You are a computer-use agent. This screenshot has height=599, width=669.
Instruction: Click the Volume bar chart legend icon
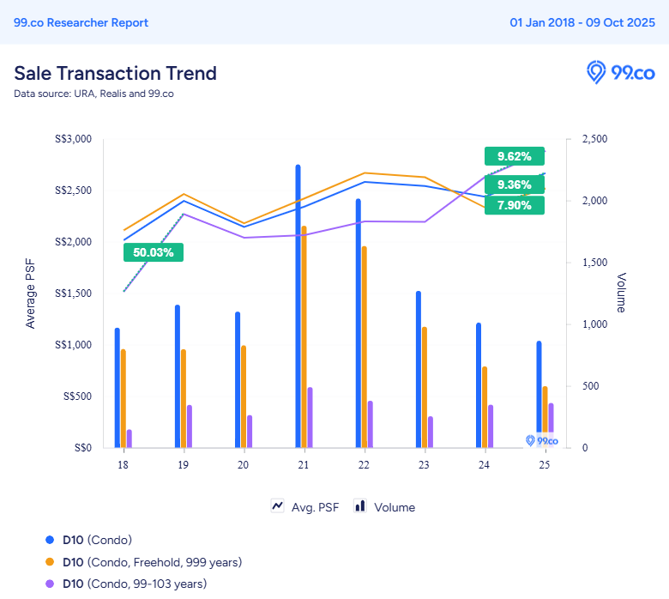(360, 506)
